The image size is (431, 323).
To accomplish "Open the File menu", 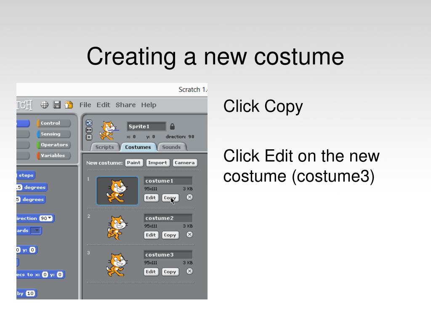I will point(85,105).
